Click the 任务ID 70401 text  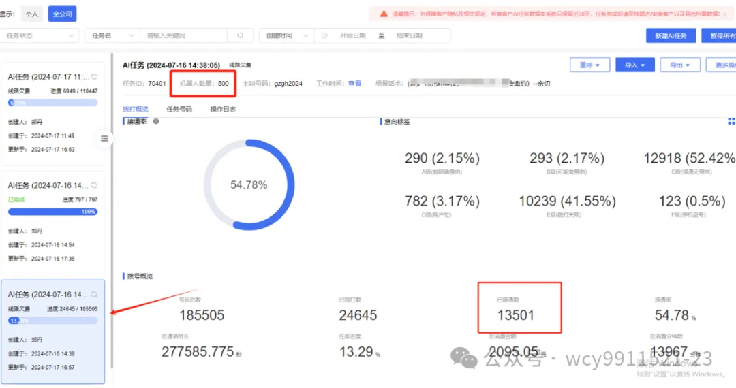[144, 84]
